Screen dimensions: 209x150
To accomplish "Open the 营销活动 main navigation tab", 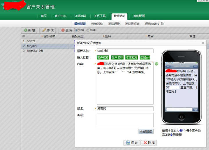I will pyautogui.click(x=119, y=16).
